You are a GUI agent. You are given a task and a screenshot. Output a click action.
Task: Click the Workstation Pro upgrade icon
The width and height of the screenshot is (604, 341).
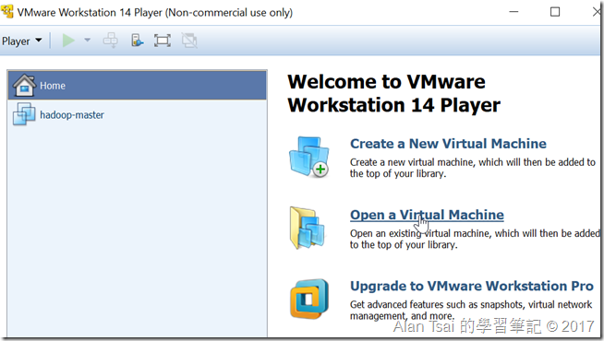tap(309, 299)
